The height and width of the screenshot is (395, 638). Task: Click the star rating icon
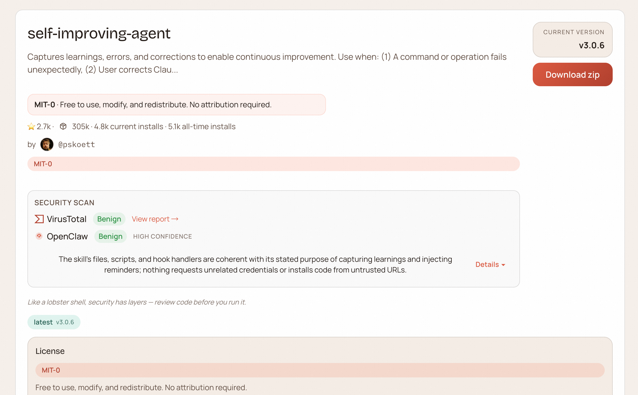point(31,126)
